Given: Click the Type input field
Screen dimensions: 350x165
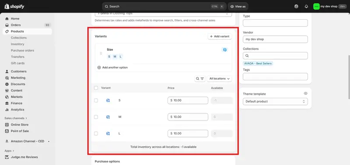Looking at the screenshot, I should pyautogui.click(x=275, y=23).
